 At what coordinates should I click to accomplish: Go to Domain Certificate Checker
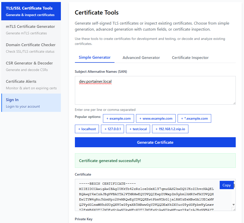pyautogui.click(x=31, y=48)
